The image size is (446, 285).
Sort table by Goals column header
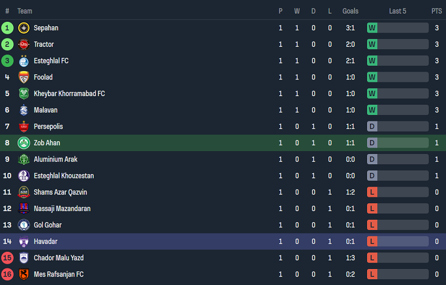(351, 11)
